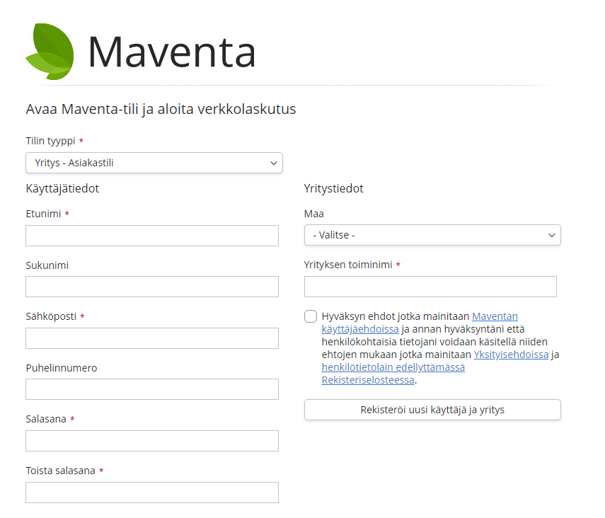Click the Käyttäjätiedot section heading

[x=63, y=188]
